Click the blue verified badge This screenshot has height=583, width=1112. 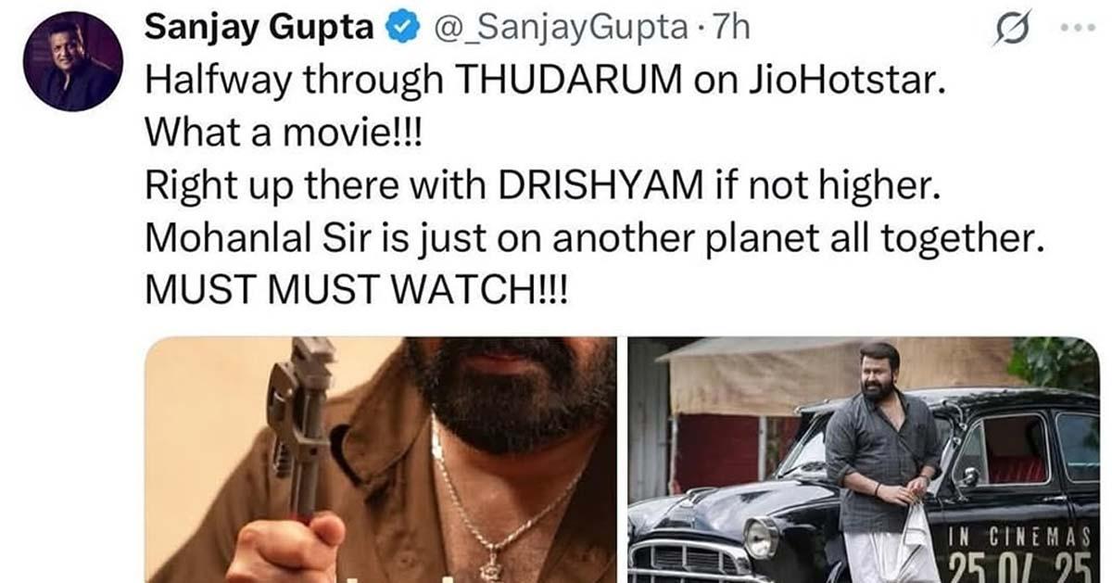pos(399,31)
